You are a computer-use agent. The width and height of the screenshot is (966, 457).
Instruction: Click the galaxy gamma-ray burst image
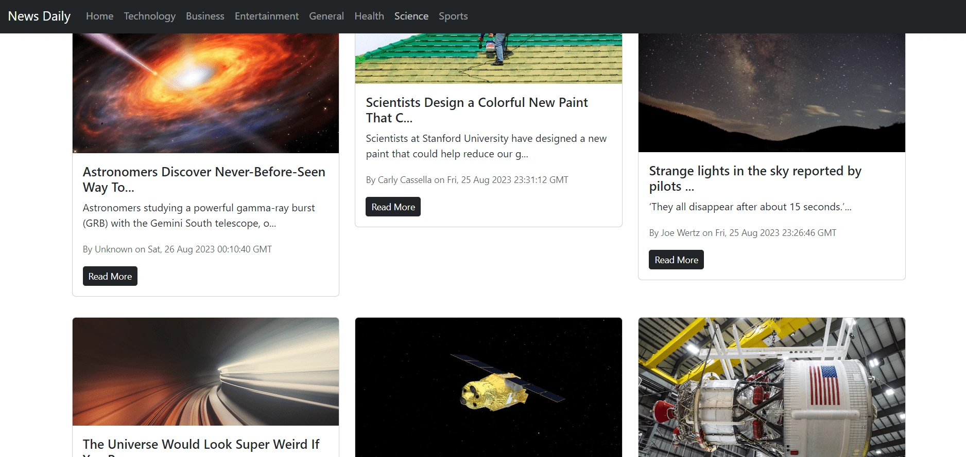click(205, 93)
